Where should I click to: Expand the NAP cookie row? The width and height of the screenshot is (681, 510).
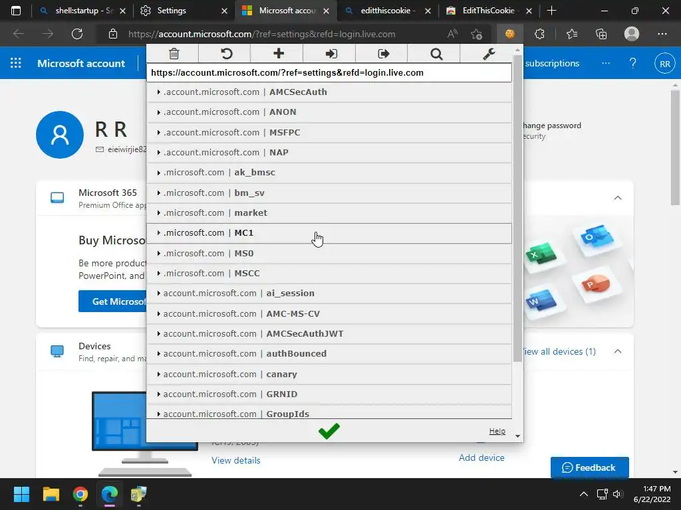pyautogui.click(x=329, y=152)
